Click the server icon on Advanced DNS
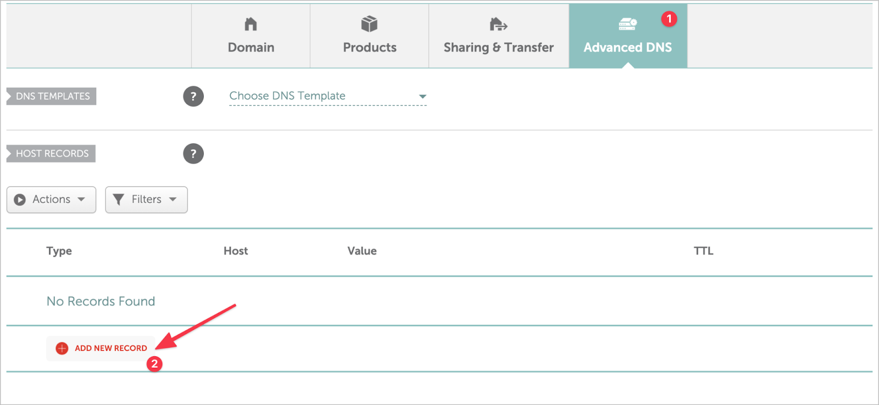 [627, 24]
